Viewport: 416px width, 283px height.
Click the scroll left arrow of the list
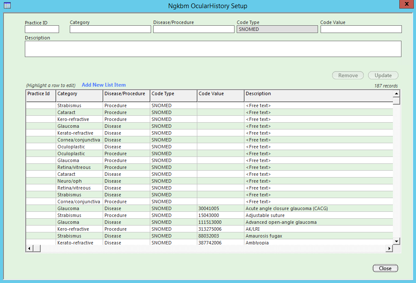29,248
